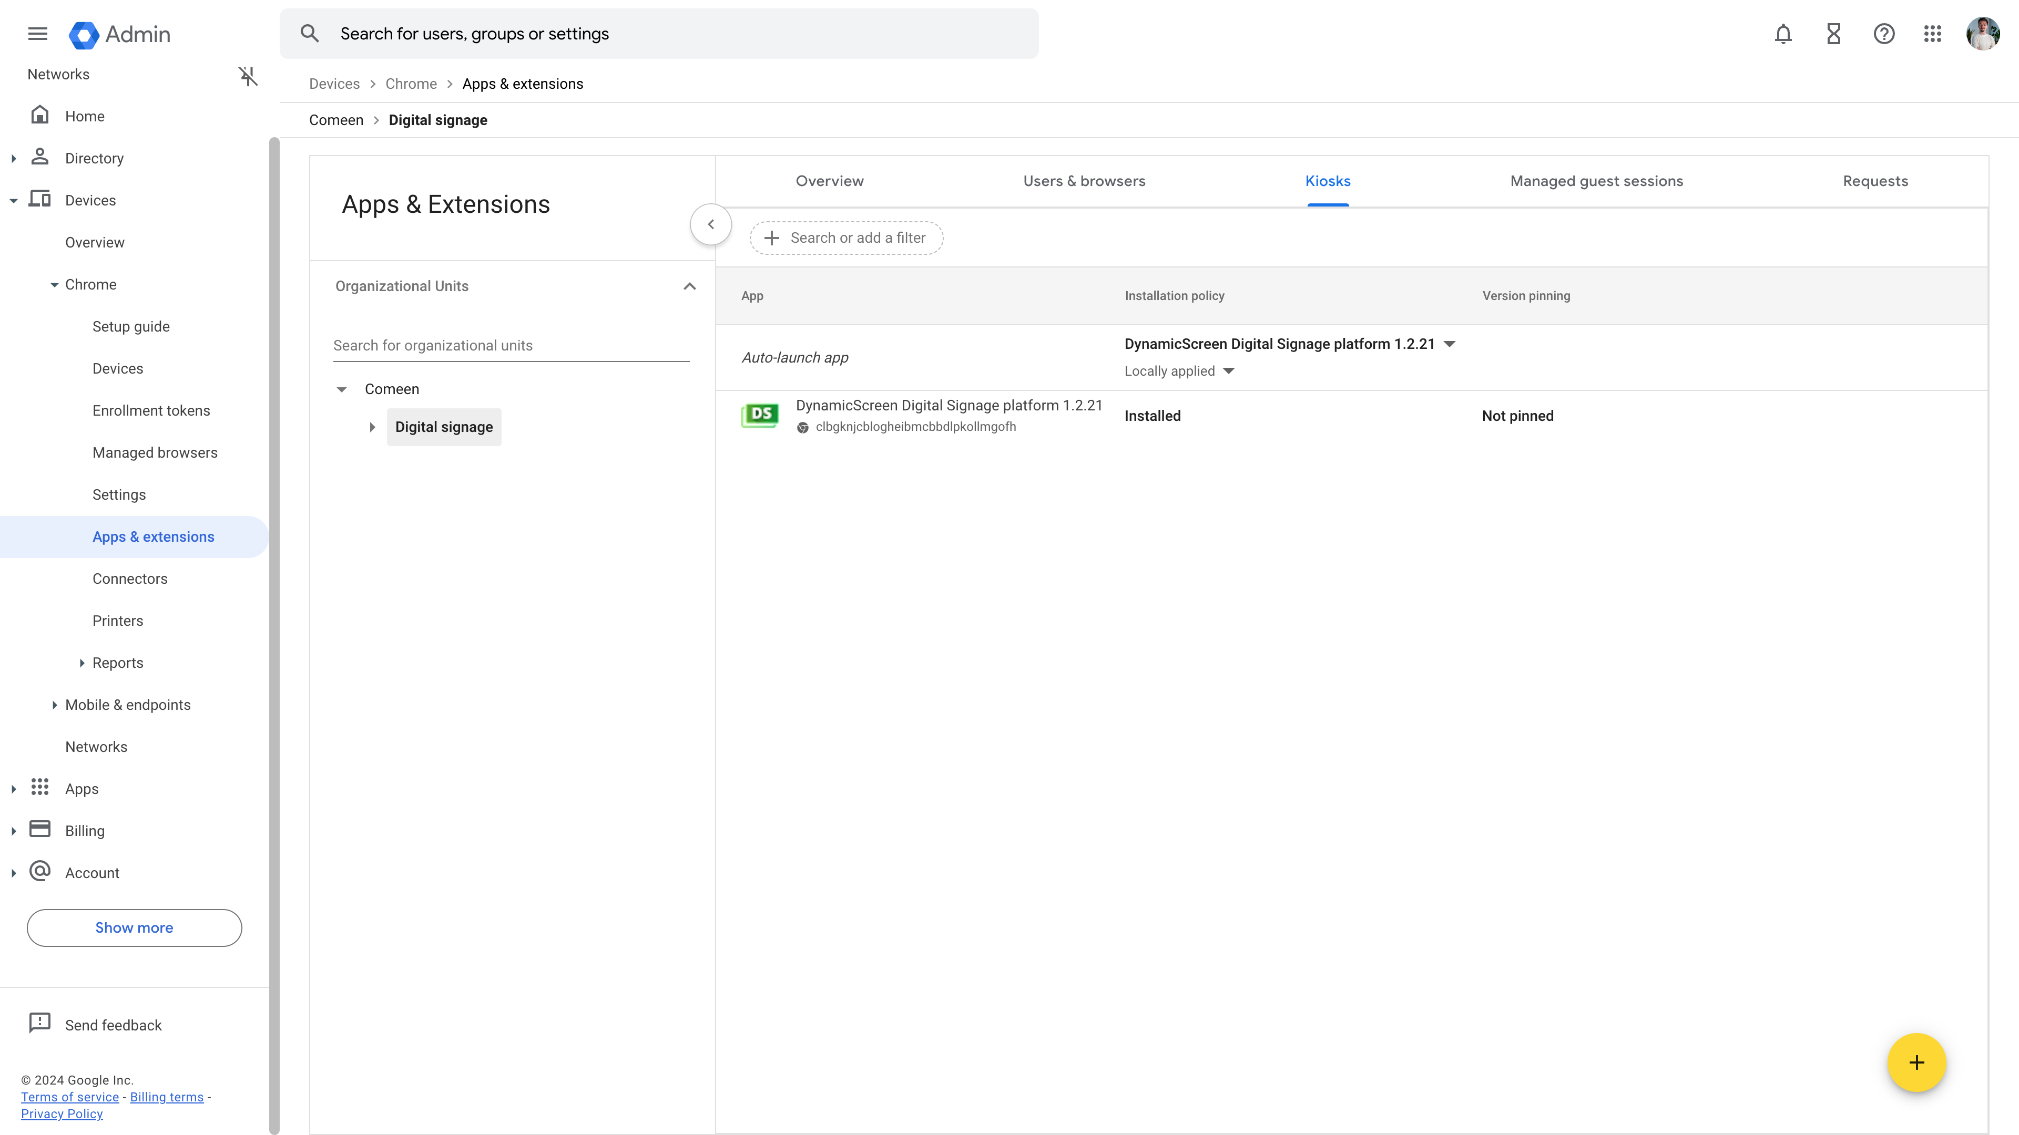Collapse the organizational units side panel
Viewport: 2019px width, 1135px height.
coord(711,224)
